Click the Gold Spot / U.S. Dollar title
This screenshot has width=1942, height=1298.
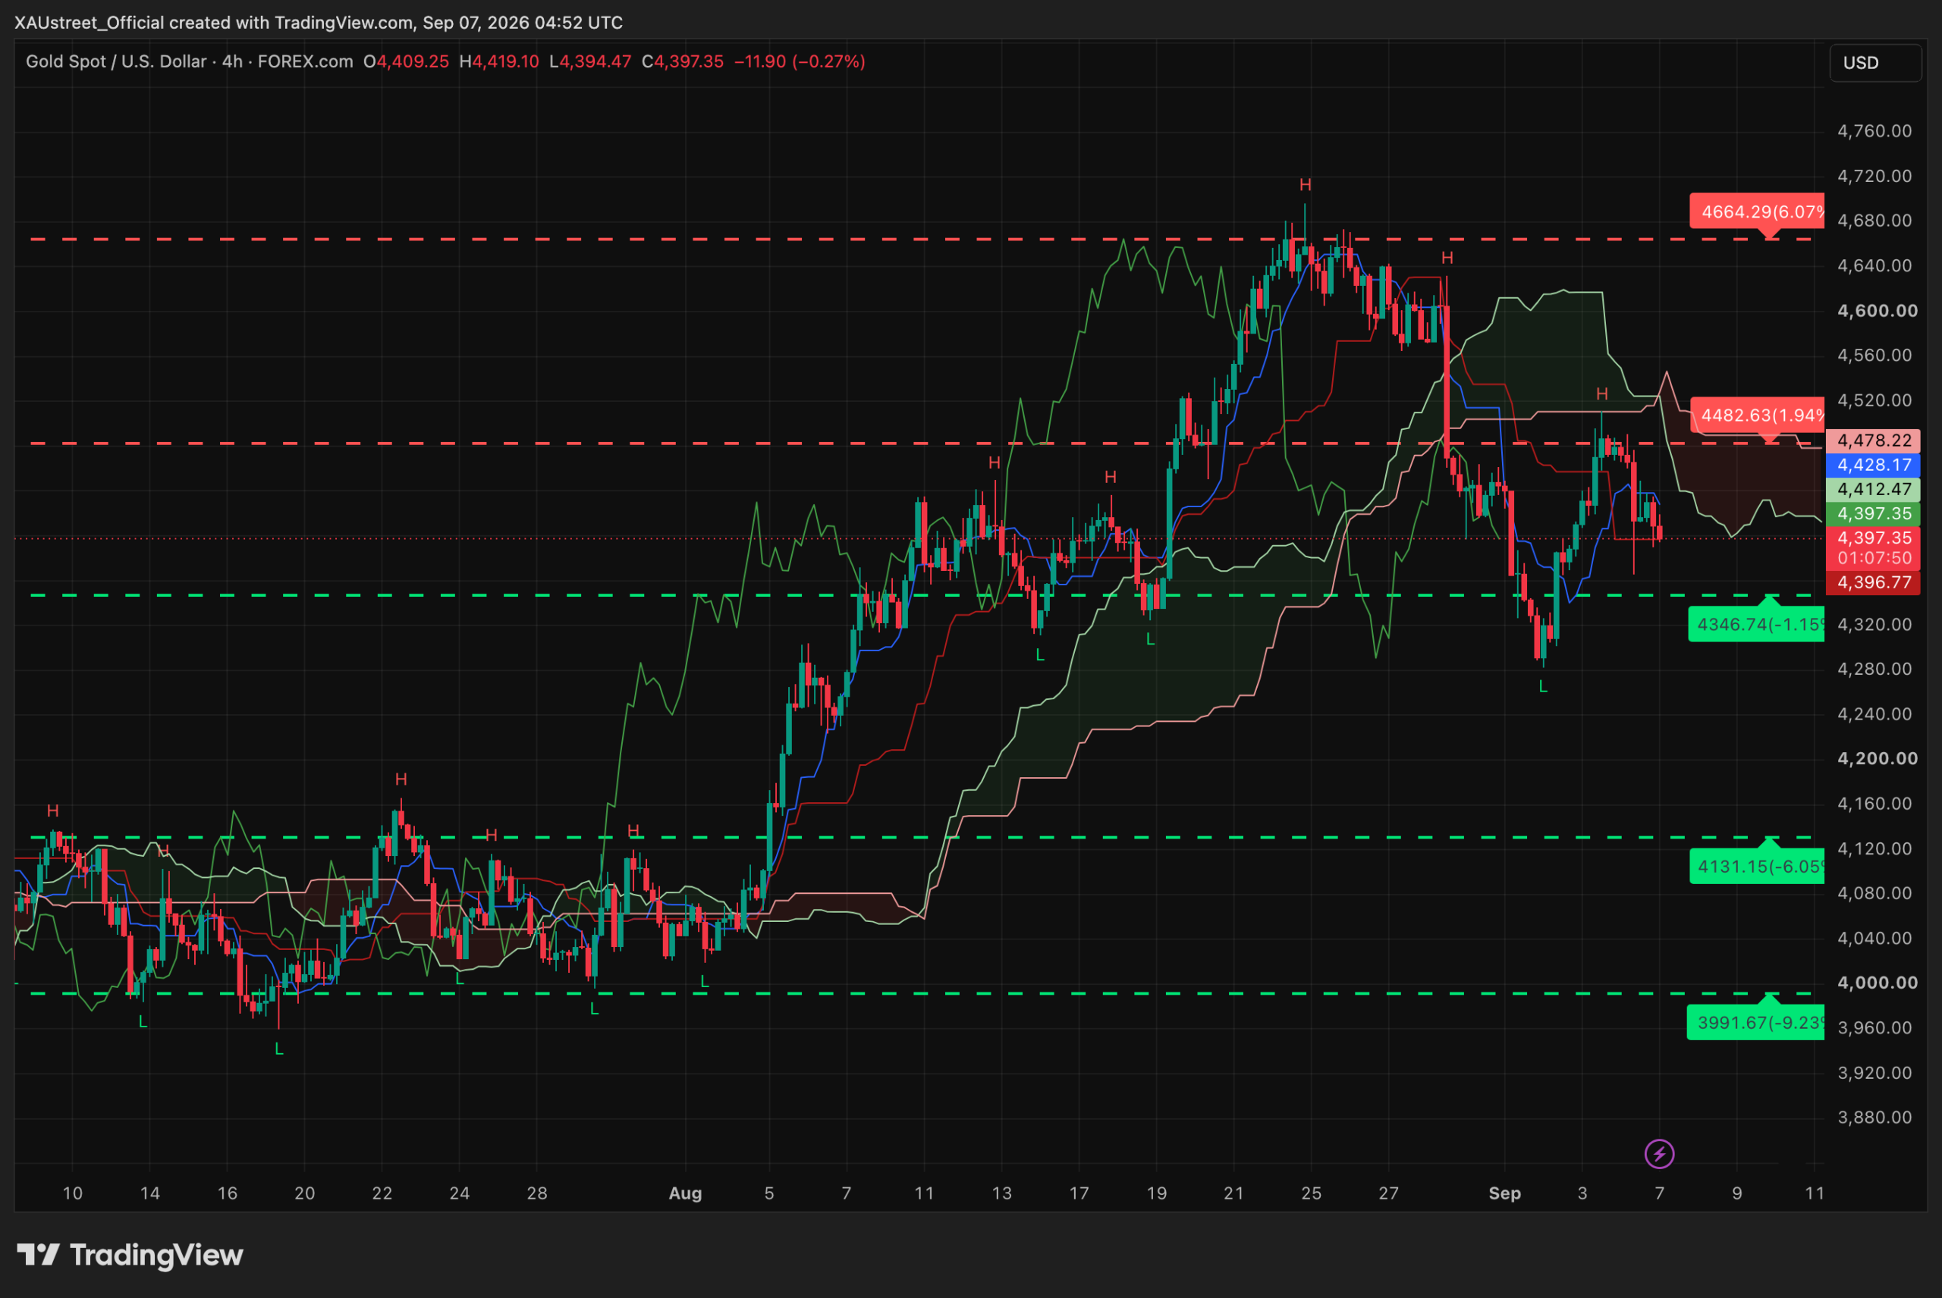[116, 61]
